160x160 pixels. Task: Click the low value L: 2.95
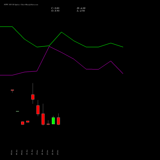tap(81, 11)
